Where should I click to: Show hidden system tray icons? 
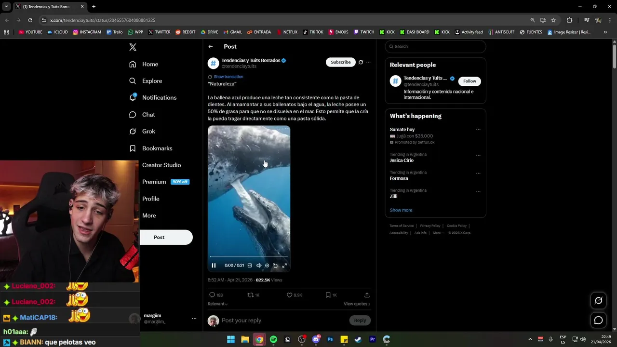coord(530,339)
